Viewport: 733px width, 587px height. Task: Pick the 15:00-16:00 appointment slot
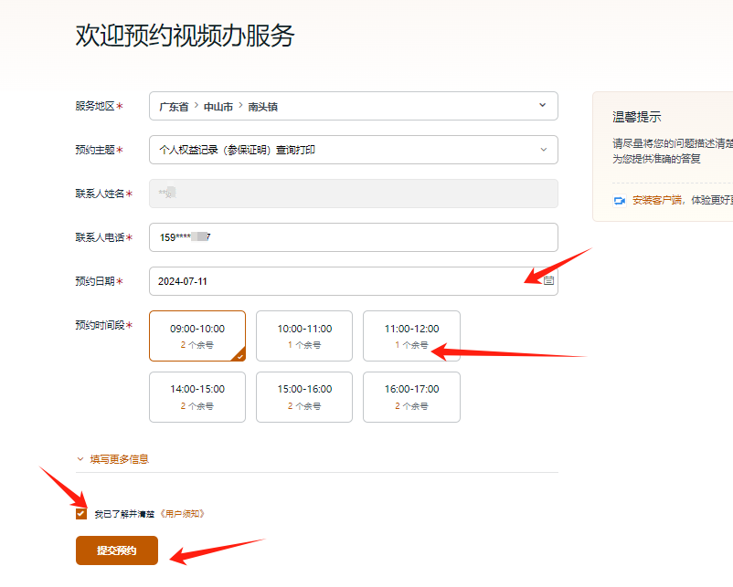pyautogui.click(x=304, y=397)
